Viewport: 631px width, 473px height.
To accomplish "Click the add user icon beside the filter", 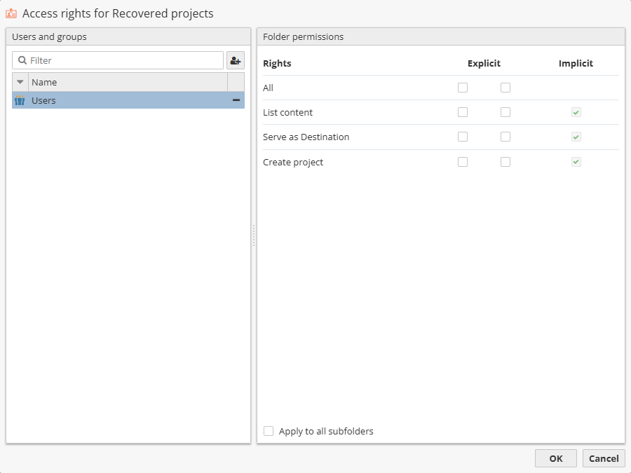I will pyautogui.click(x=235, y=60).
